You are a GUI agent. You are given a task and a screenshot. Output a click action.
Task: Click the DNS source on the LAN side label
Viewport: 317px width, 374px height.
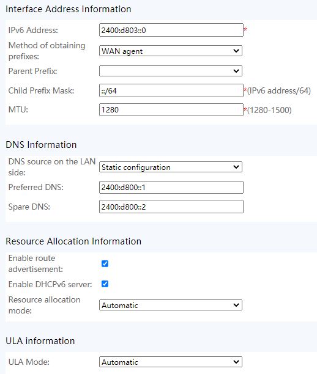coord(52,167)
